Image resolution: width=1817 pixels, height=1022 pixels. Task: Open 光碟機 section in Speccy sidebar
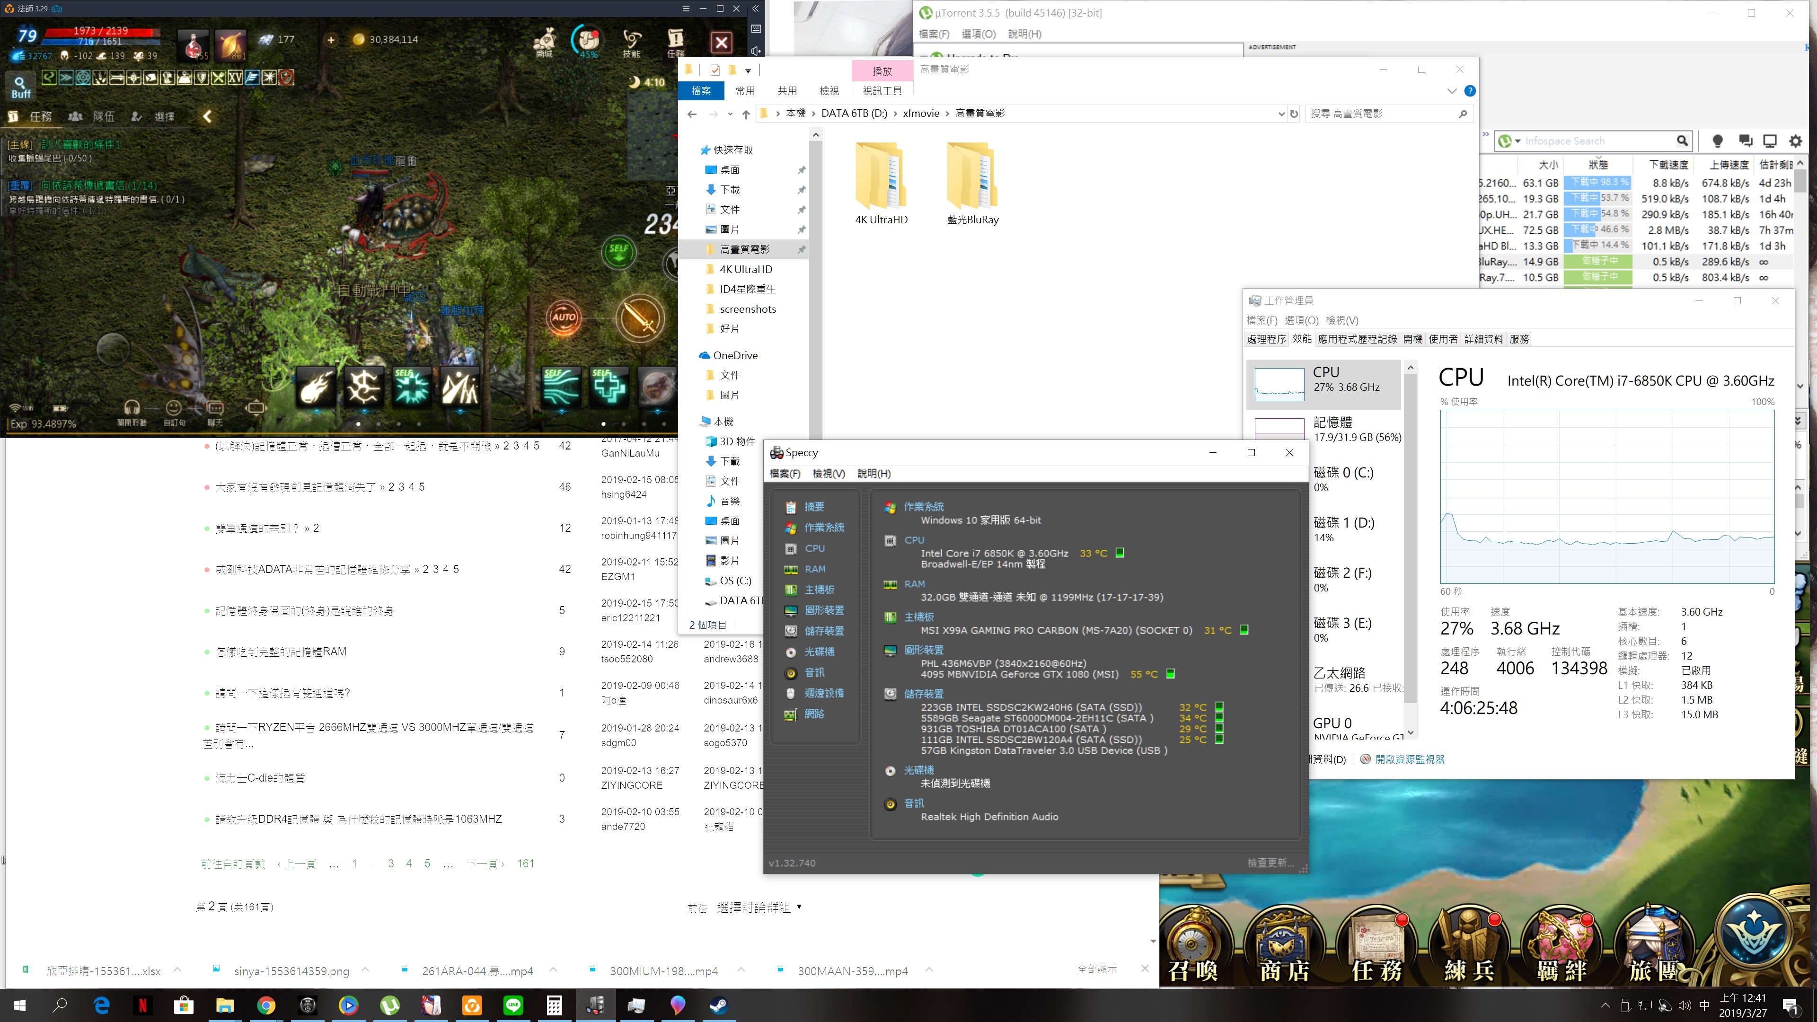[x=819, y=652]
